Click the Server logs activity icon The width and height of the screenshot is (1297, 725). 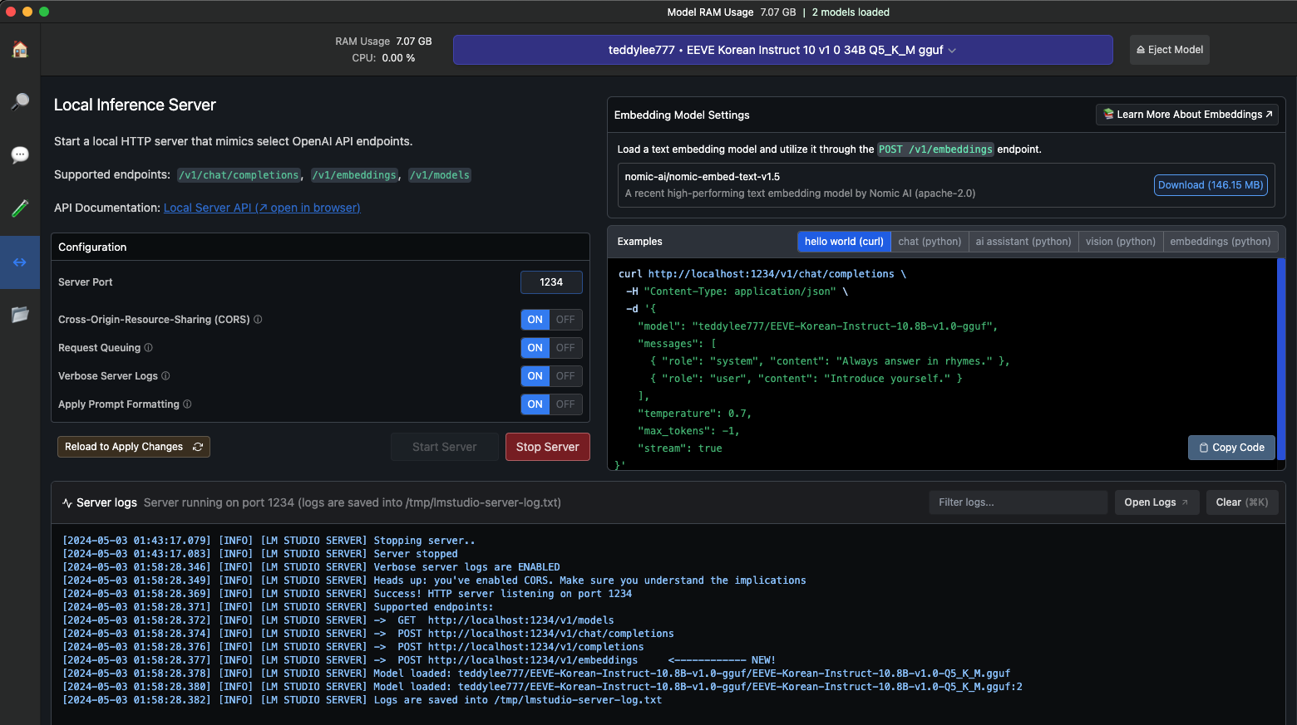[67, 502]
